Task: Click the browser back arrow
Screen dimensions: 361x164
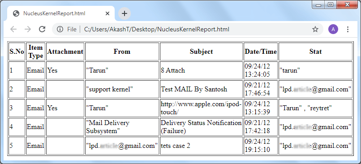Action: pos(13,29)
